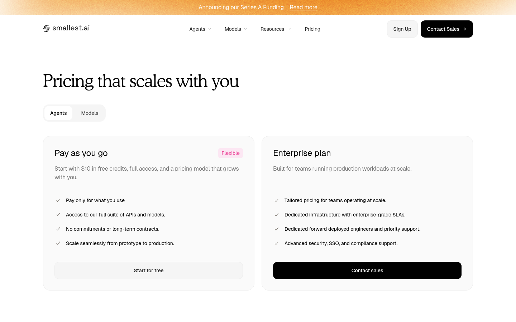Click the Start for free button
Screen dimensions: 516x322
[149, 270]
